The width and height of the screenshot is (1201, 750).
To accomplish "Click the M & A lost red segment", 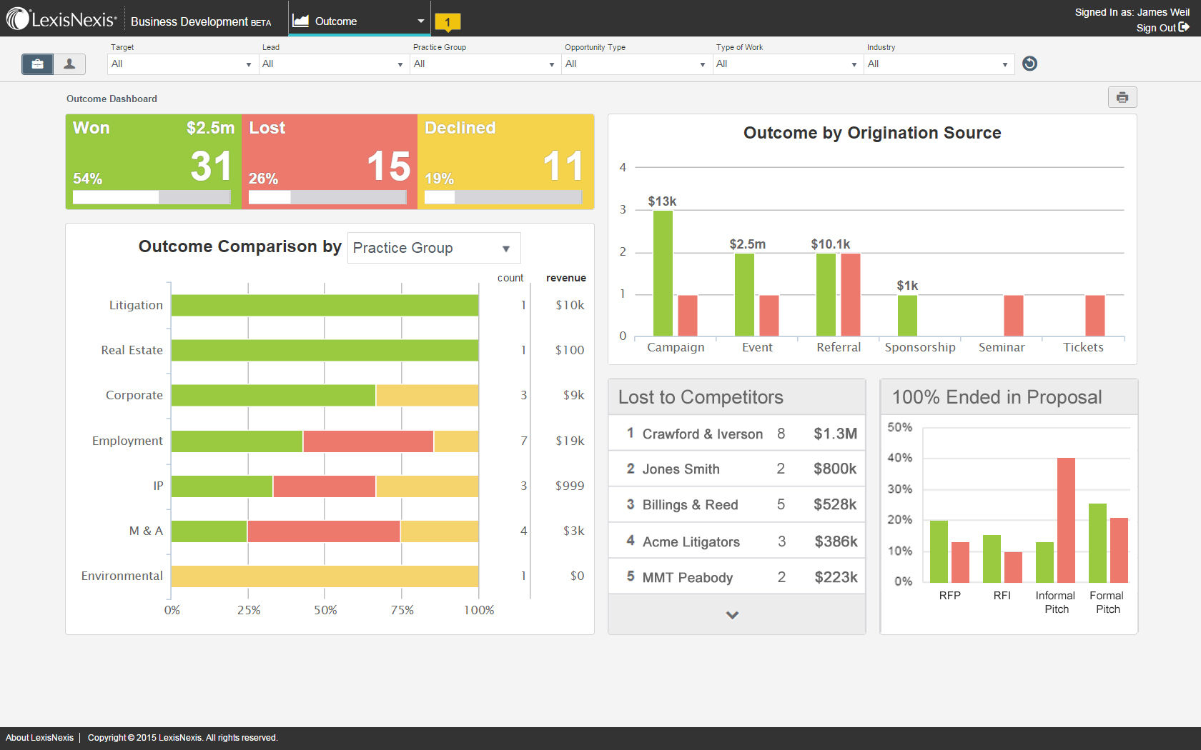I will coord(324,531).
